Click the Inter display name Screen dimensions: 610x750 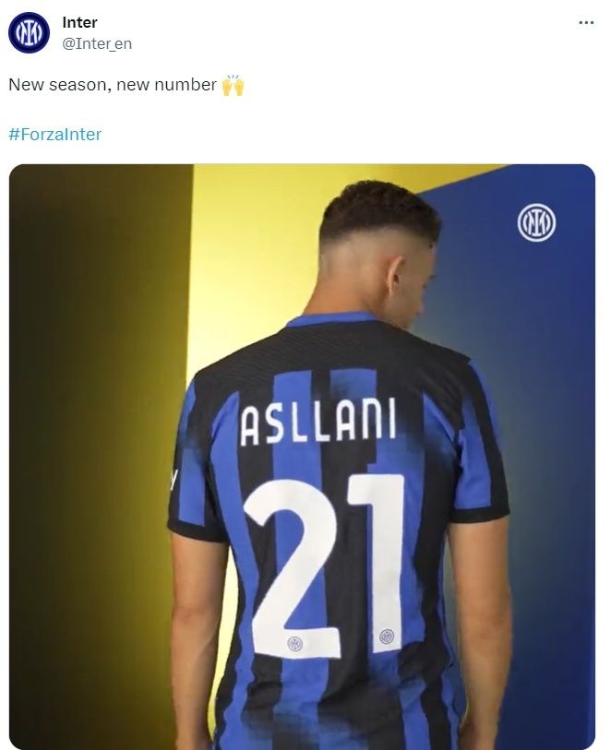(x=79, y=22)
